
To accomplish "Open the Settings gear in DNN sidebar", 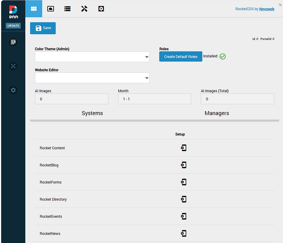I will coord(13,90).
